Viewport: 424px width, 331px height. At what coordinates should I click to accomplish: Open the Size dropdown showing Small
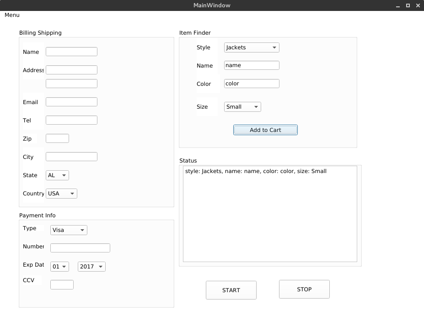[x=242, y=107]
